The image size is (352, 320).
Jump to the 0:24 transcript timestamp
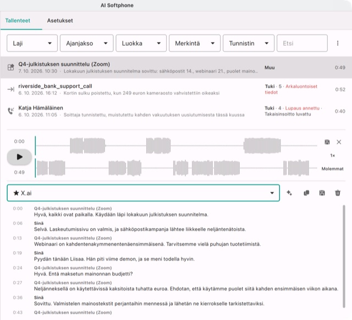(18, 268)
